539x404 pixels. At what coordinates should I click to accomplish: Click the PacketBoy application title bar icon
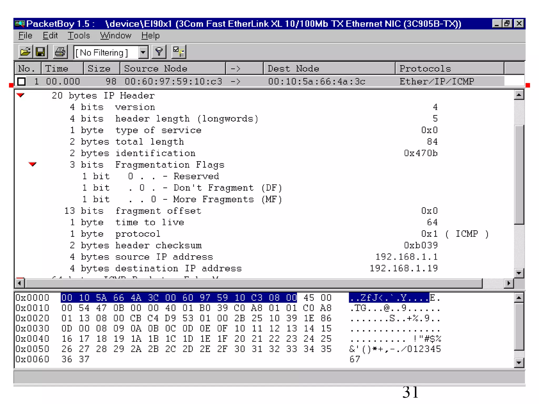point(20,24)
